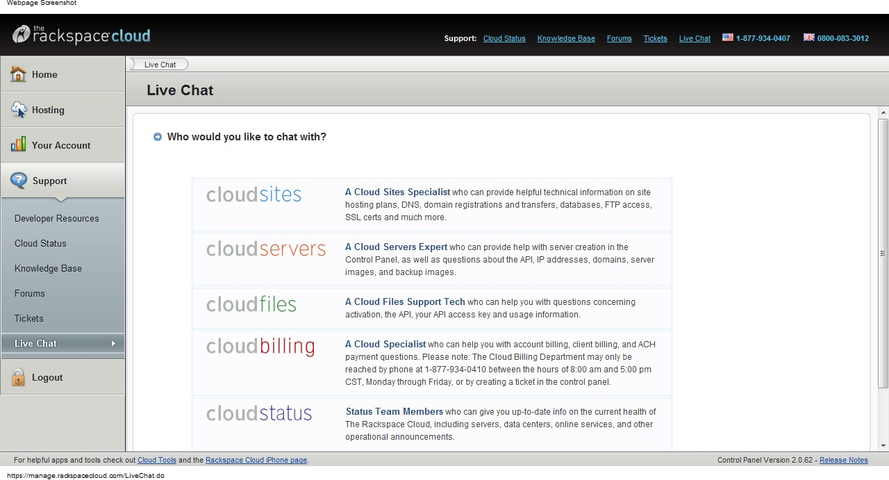Click the Support question mark icon
Image resolution: width=889 pixels, height=480 pixels.
pos(19,181)
